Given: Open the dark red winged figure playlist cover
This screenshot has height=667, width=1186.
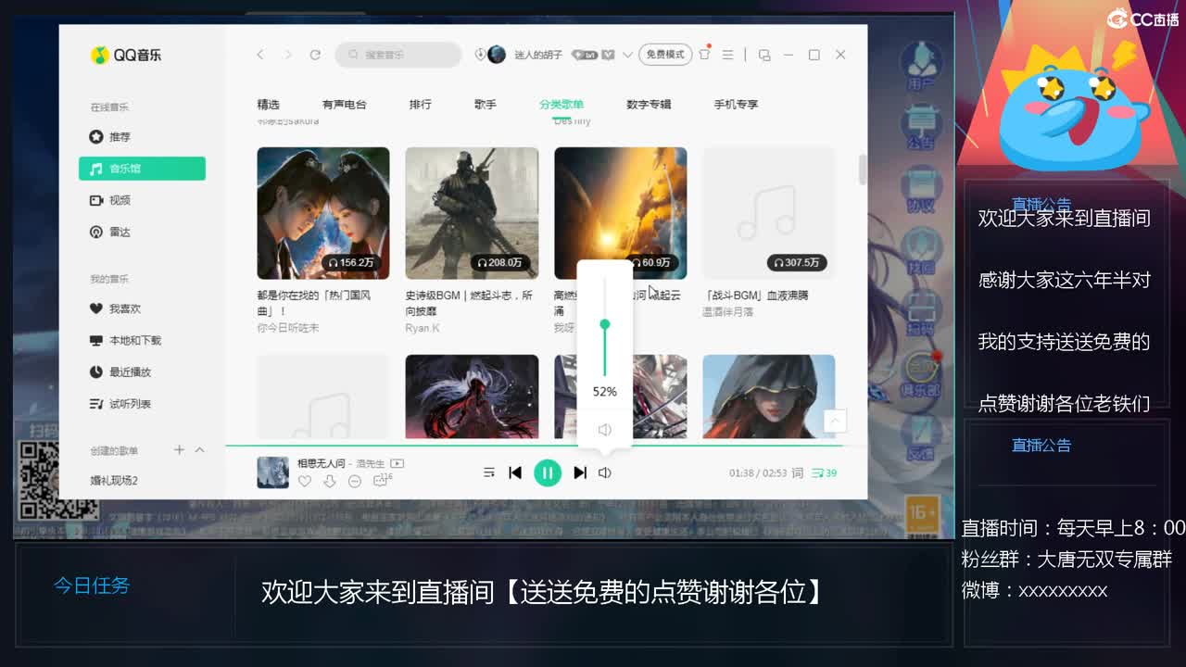Looking at the screenshot, I should [x=472, y=396].
